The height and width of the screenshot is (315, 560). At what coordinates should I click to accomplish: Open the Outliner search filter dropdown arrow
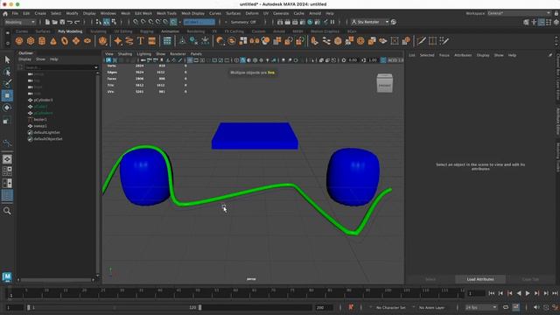95,67
